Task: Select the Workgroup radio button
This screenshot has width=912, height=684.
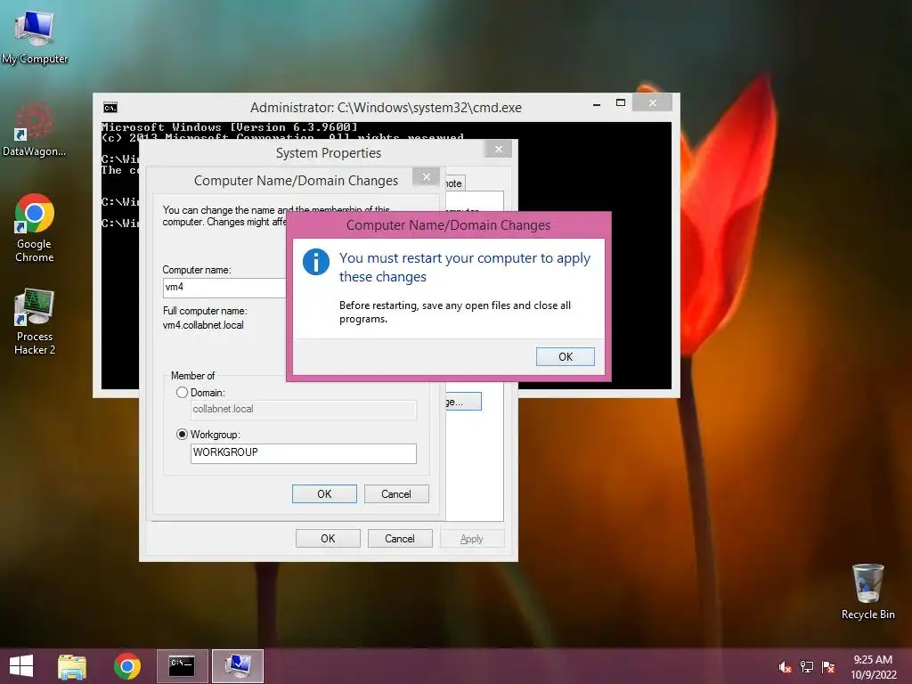Action: coord(182,435)
